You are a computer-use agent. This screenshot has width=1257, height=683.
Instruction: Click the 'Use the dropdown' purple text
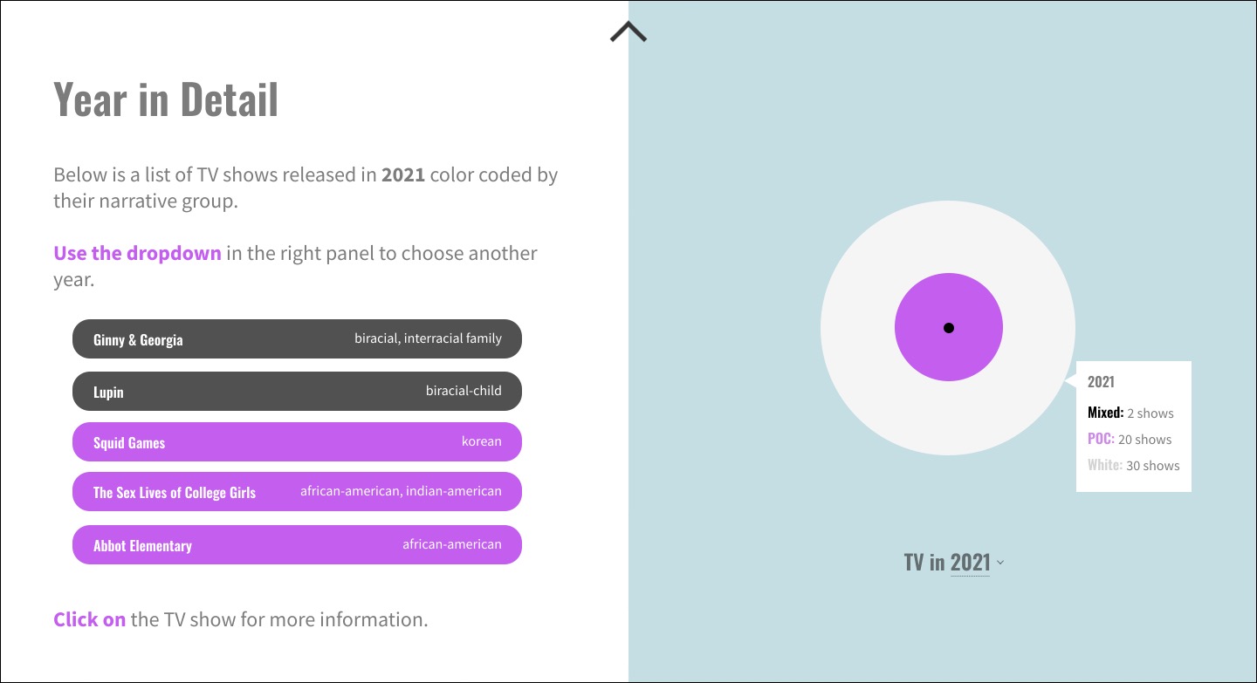click(137, 253)
